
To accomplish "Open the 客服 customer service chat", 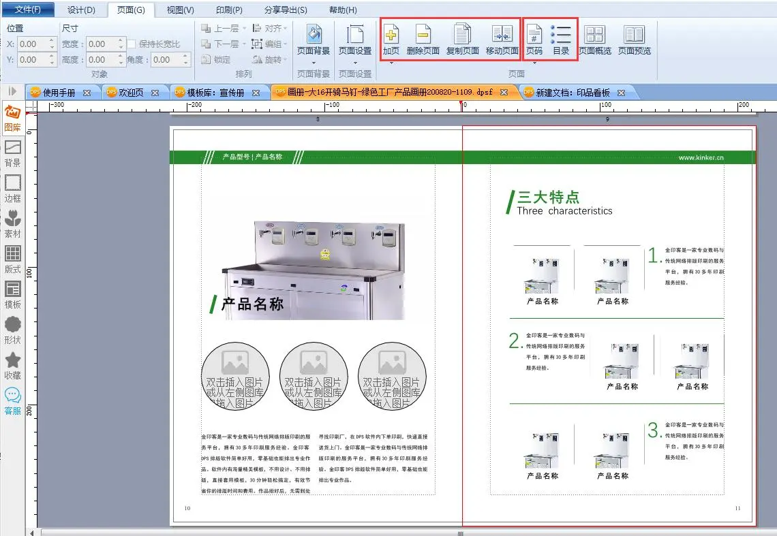I will [12, 400].
